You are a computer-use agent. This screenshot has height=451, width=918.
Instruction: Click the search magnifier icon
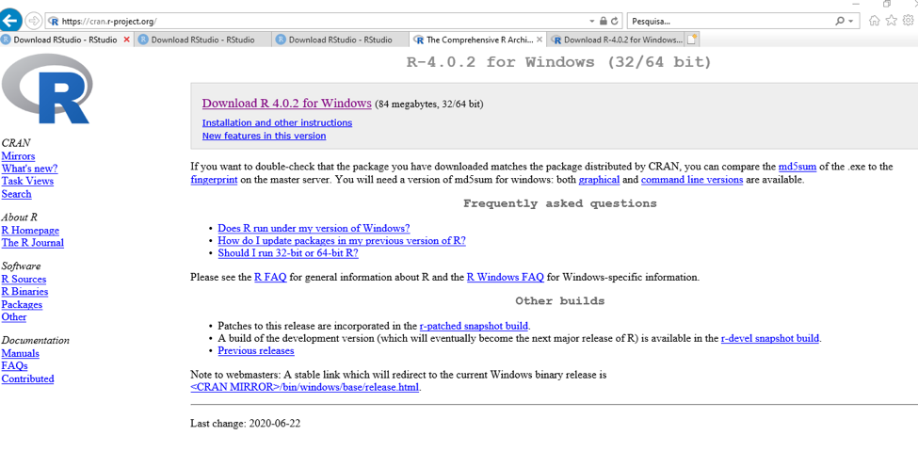point(840,21)
